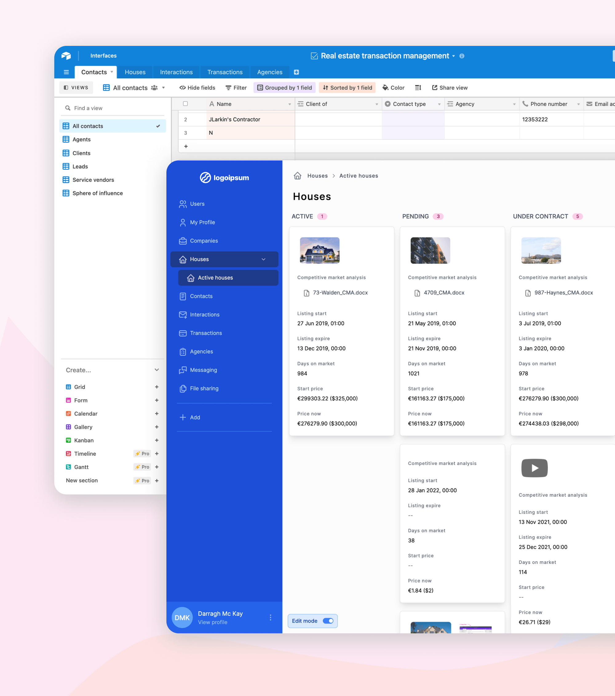The height and width of the screenshot is (696, 615).
Task: Open My Profile in the blue sidebar
Action: 202,222
